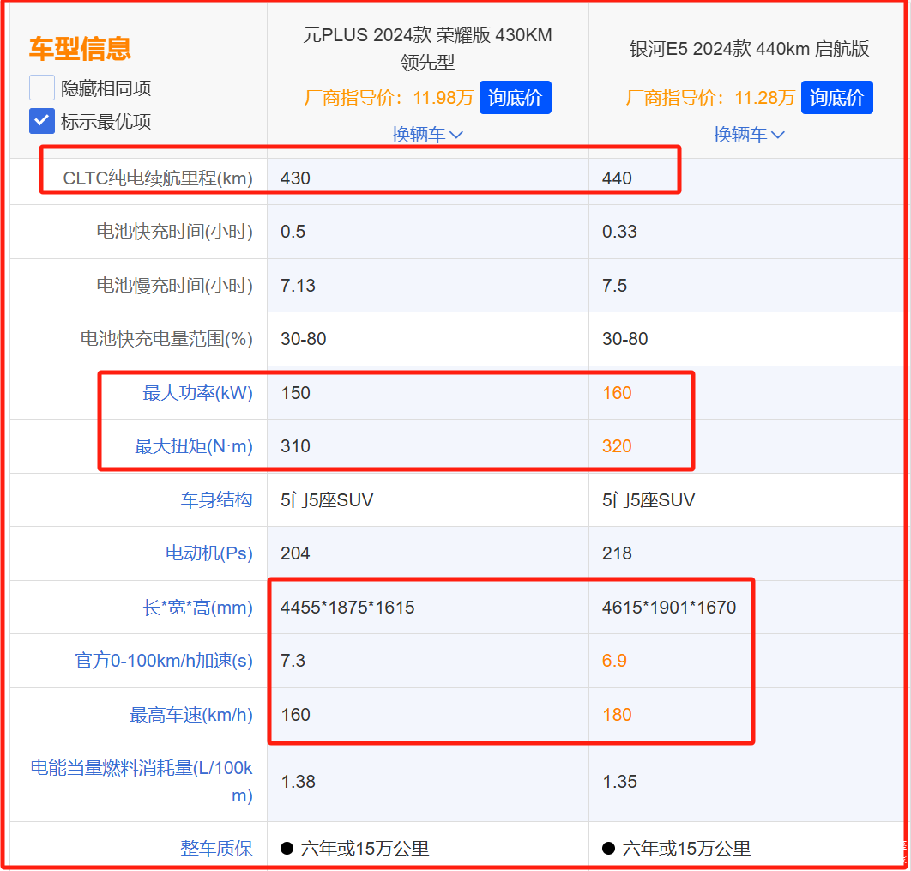Click the chevron arrow beside 银河E5 换辆车
Image resolution: width=911 pixels, height=871 pixels.
778,136
